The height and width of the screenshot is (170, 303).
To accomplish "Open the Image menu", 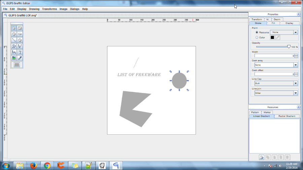I will (x=63, y=9).
